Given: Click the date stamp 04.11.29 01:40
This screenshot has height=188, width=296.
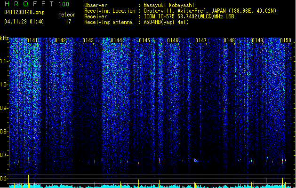Looking at the screenshot, I should (24, 22).
